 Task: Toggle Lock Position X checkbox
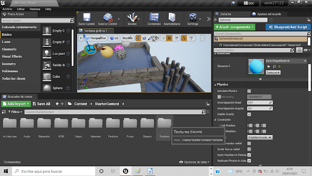point(251,126)
